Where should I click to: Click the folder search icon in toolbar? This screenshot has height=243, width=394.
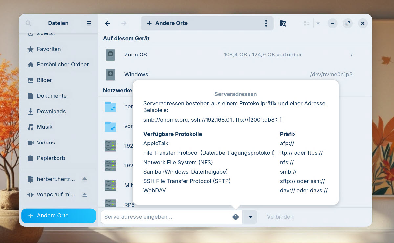click(283, 23)
